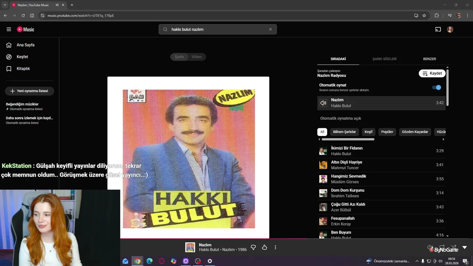Reload the page in Chrome
The image size is (473, 266).
coord(23,16)
